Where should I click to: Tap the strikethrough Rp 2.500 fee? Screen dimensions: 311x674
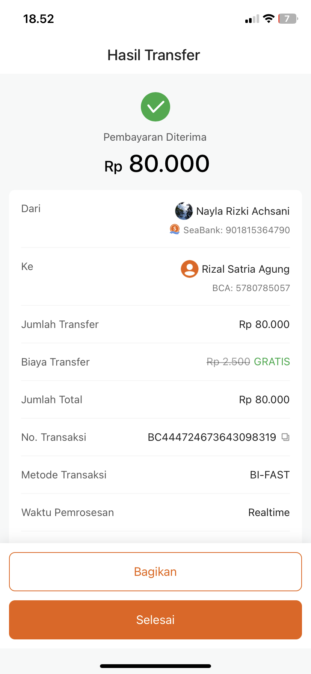click(x=228, y=362)
